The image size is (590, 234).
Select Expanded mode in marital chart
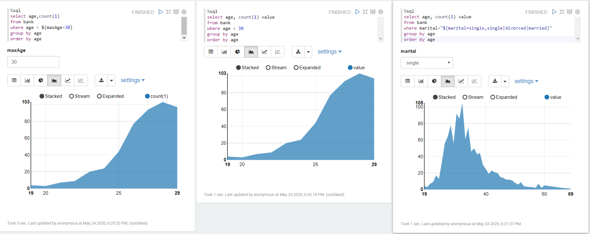504,97
